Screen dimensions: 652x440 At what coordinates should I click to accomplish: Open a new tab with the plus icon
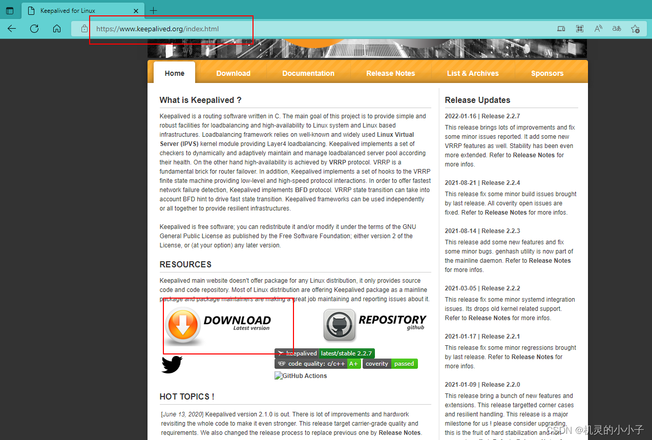(x=153, y=10)
